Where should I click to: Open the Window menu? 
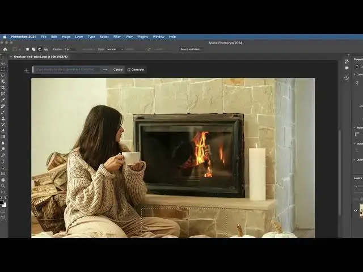(x=159, y=37)
